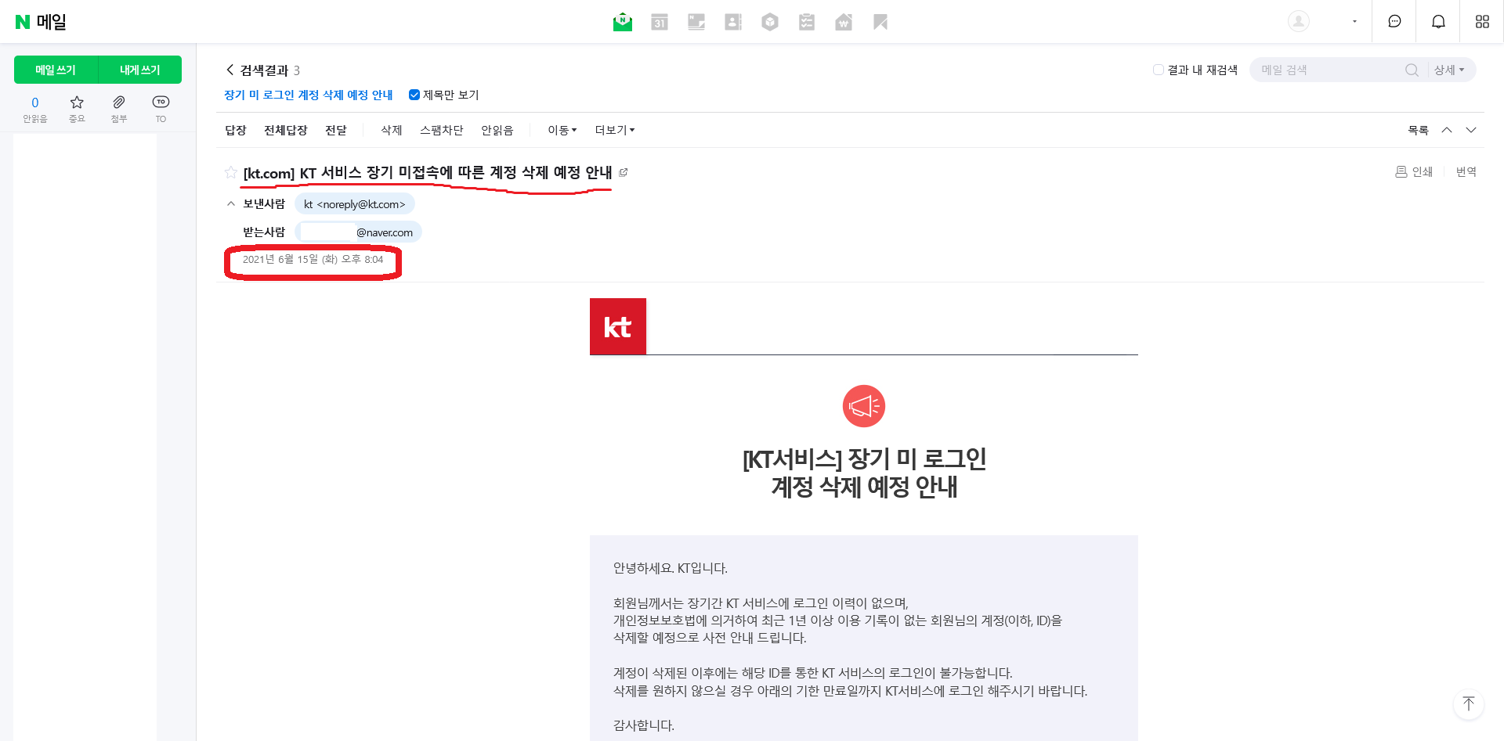Go to previous mail with up arrow
This screenshot has width=1504, height=741.
[x=1447, y=130]
